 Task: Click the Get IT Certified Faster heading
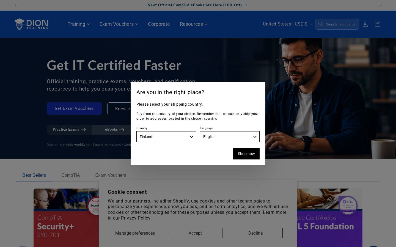[x=114, y=65]
